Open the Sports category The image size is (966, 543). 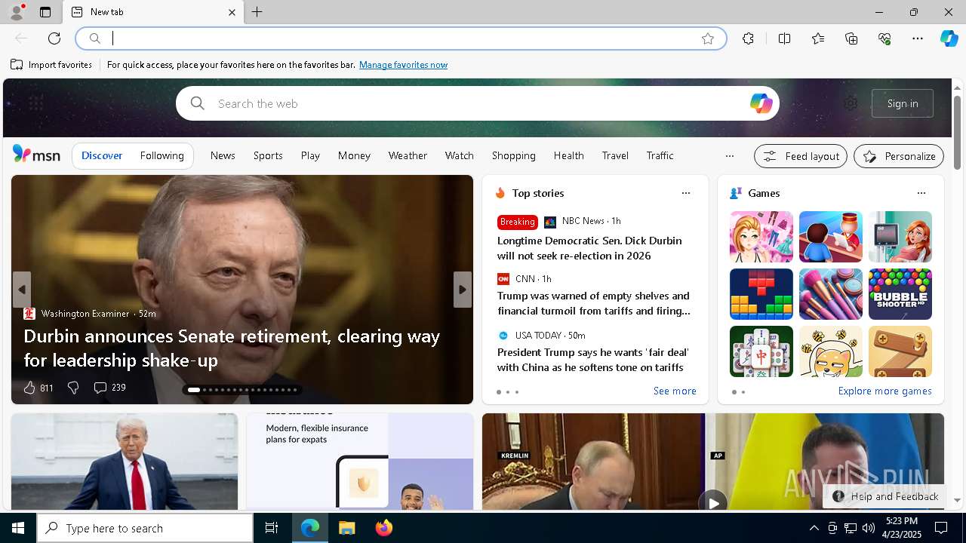pos(268,155)
